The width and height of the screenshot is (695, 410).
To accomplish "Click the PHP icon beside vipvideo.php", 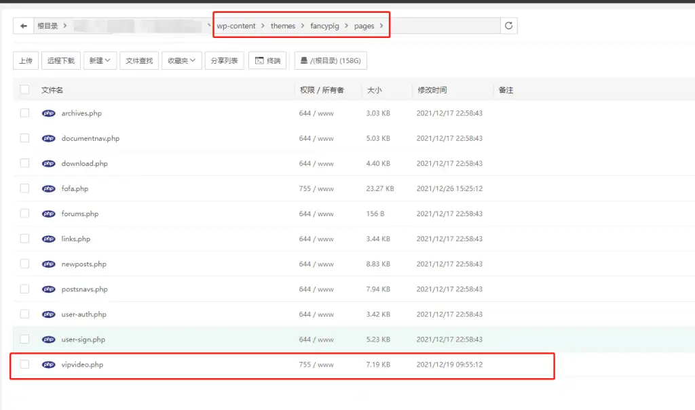I will click(x=48, y=364).
